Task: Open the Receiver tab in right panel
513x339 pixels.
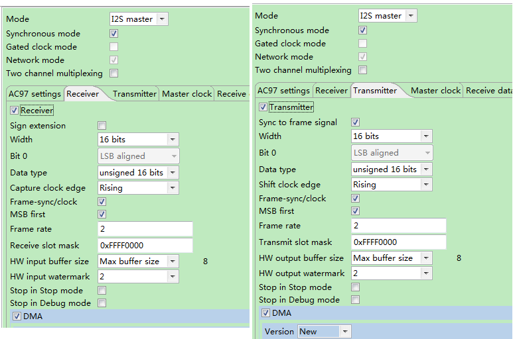Action: pyautogui.click(x=331, y=91)
